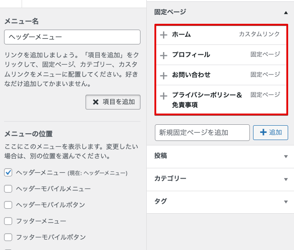294x250 pixels.
Task: Expand the タグ section
Action: click(285, 202)
